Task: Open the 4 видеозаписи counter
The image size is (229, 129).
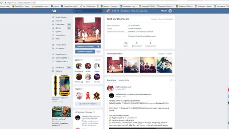Action: tap(150, 44)
